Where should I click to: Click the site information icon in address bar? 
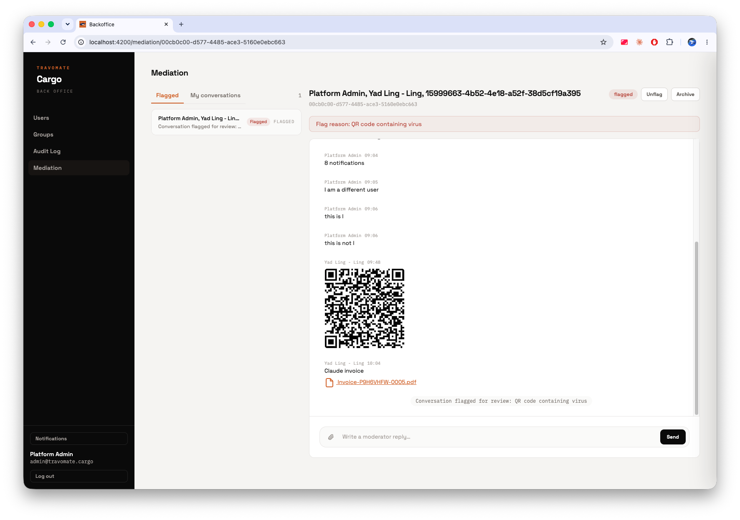point(81,42)
